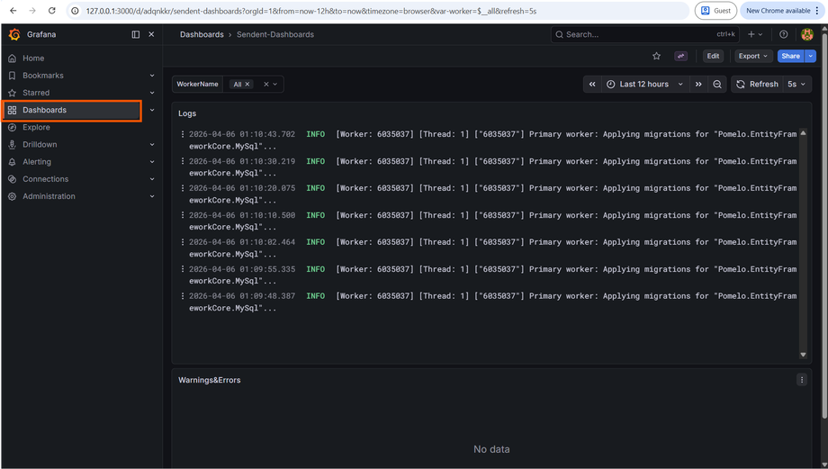The image size is (828, 469).
Task: Click the purple dashboard insights icon
Action: tap(680, 56)
